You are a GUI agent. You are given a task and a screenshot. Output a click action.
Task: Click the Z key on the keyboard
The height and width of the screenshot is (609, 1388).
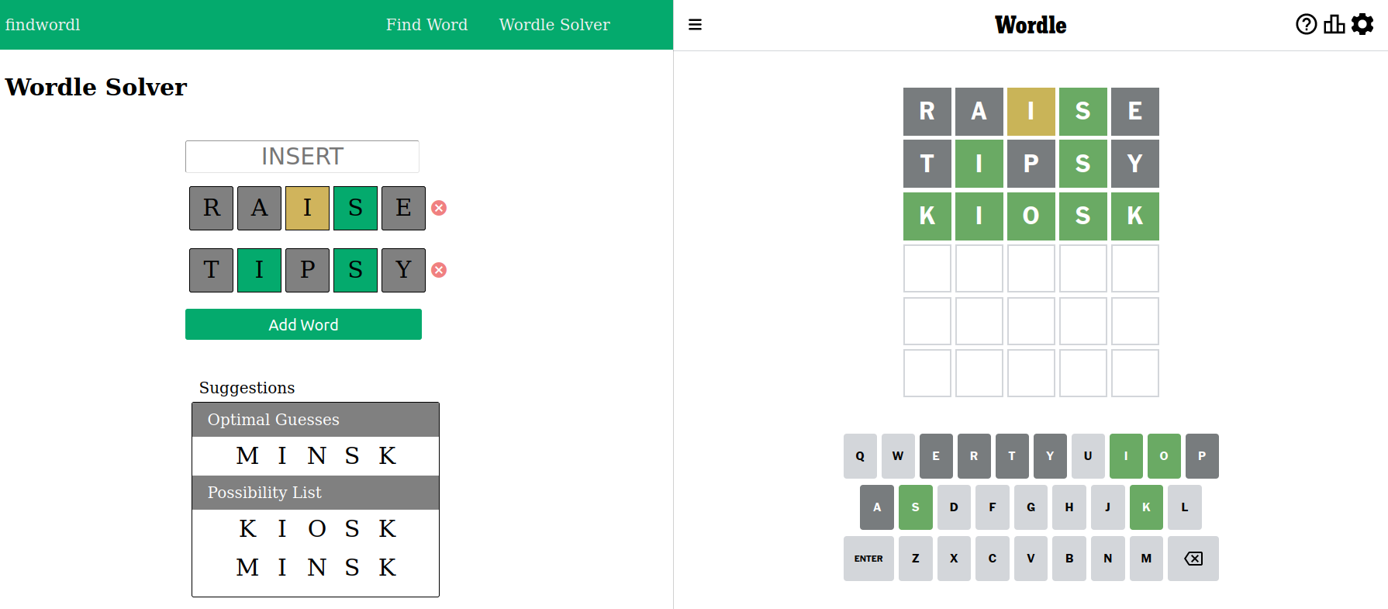pos(916,559)
